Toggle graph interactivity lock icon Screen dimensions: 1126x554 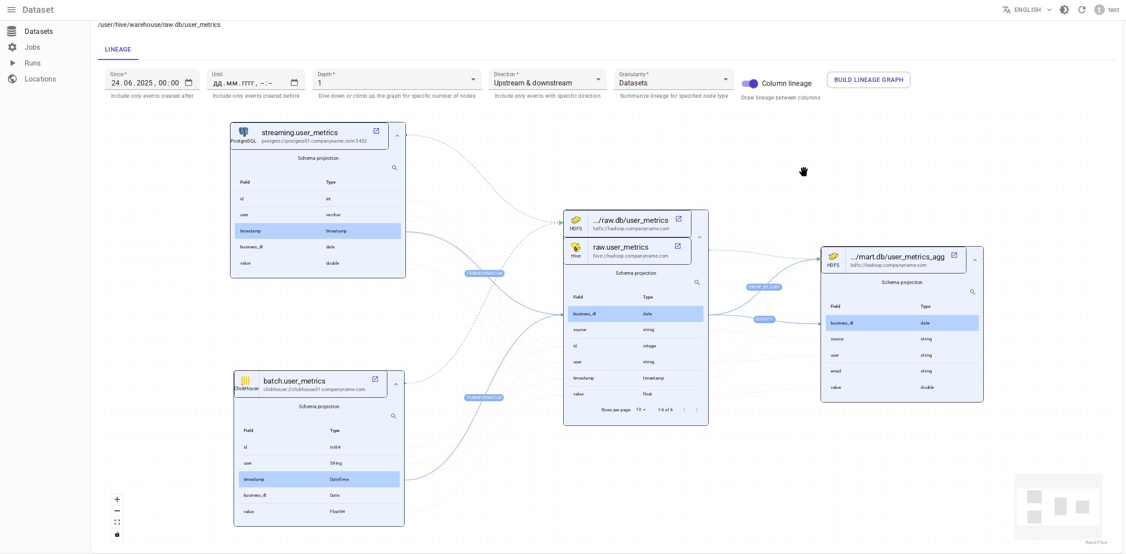point(117,535)
